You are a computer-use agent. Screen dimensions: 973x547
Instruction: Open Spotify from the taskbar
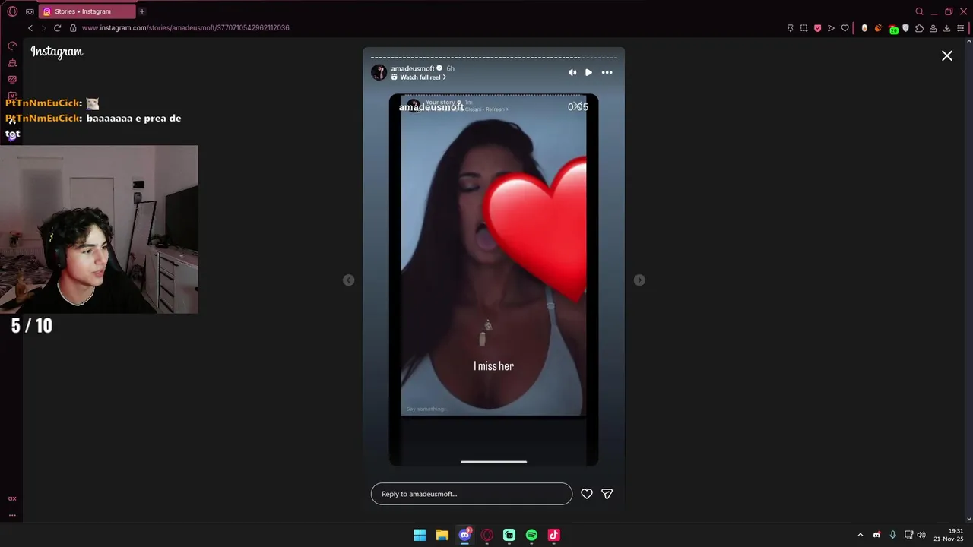point(531,535)
